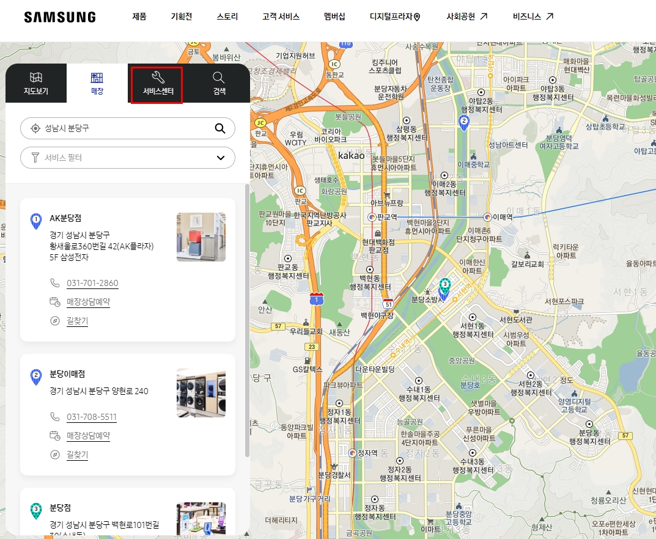Click 매장상담예약 for AK분당점
Screen dimensions: 656x539
coord(88,302)
